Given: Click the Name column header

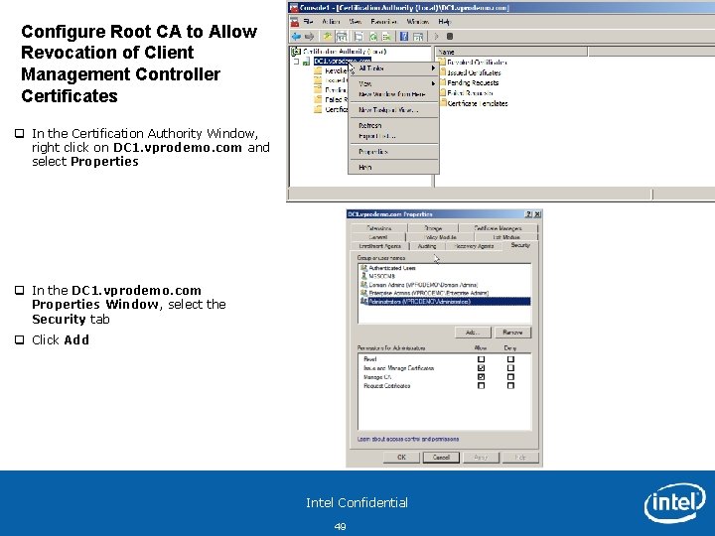Looking at the screenshot, I should (x=511, y=52).
